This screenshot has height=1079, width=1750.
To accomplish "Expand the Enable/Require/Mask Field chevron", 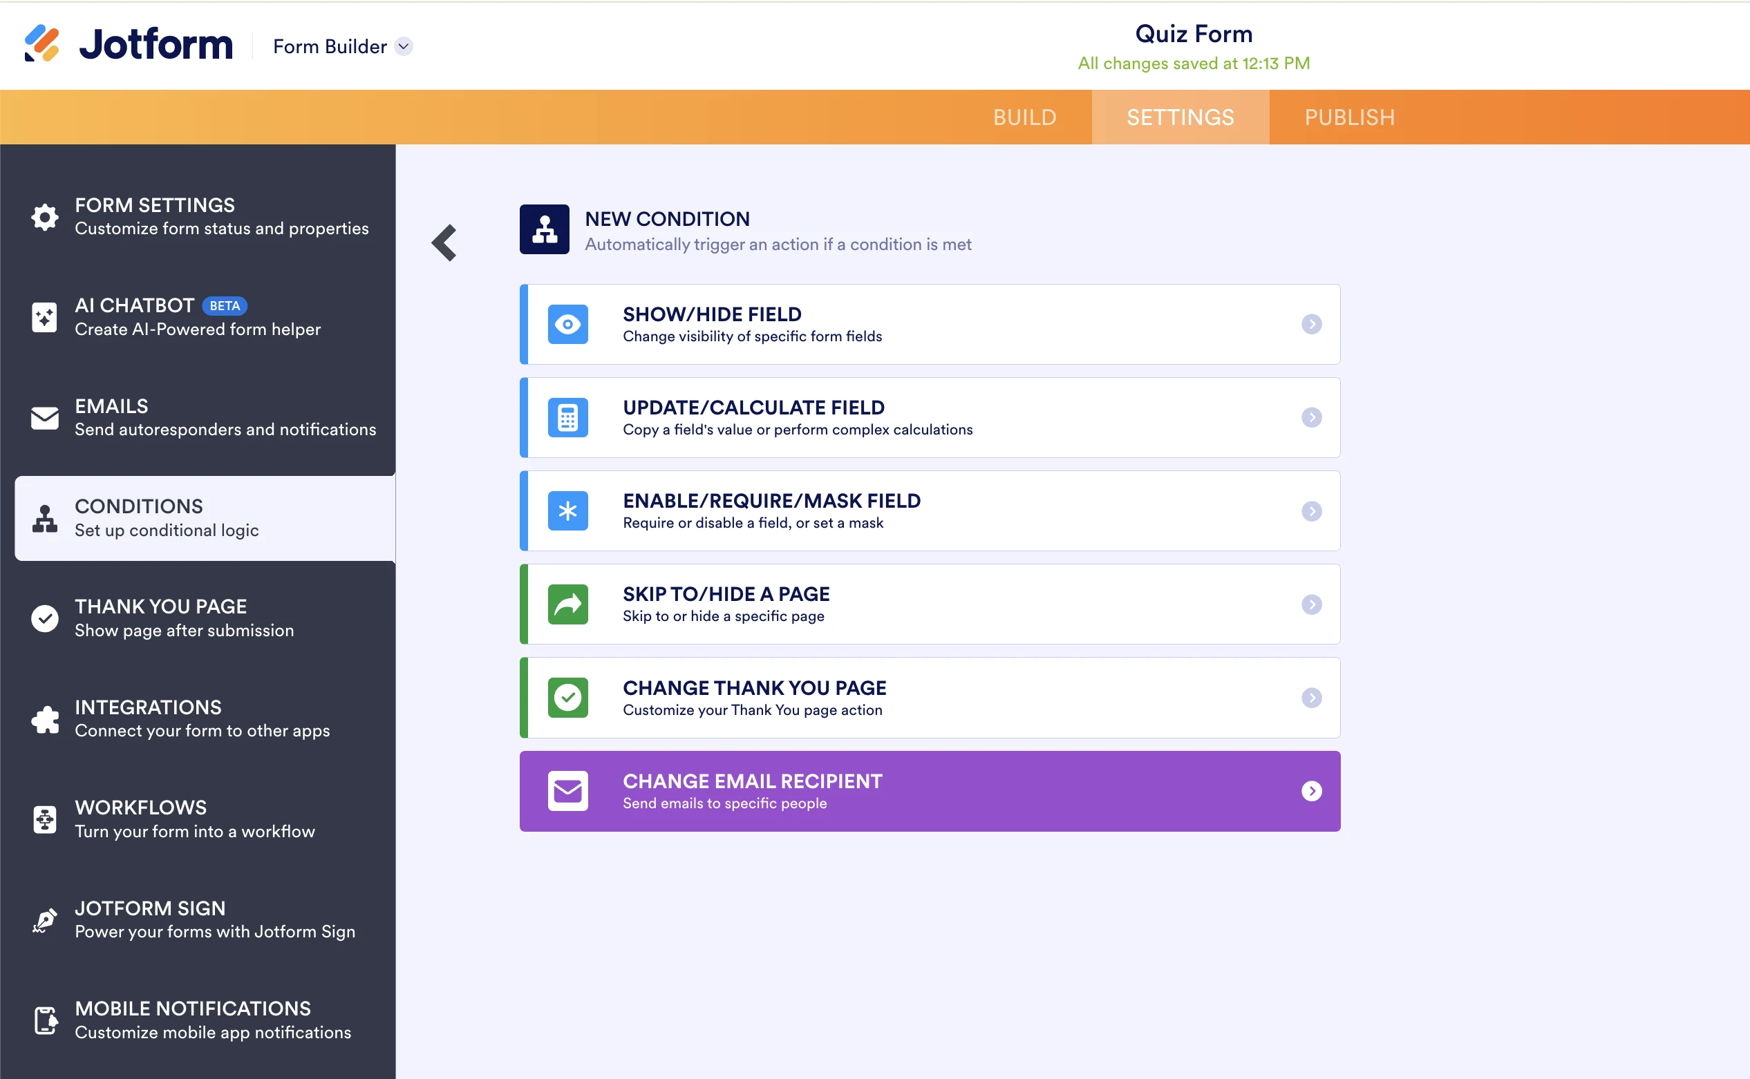I will point(1312,511).
